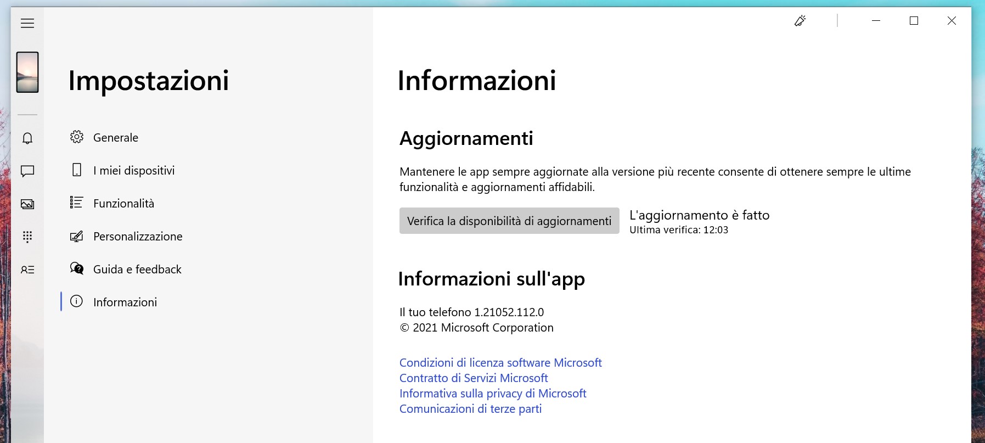Click the Personalizzazione pencil icon
Image resolution: width=985 pixels, height=443 pixels.
click(77, 236)
